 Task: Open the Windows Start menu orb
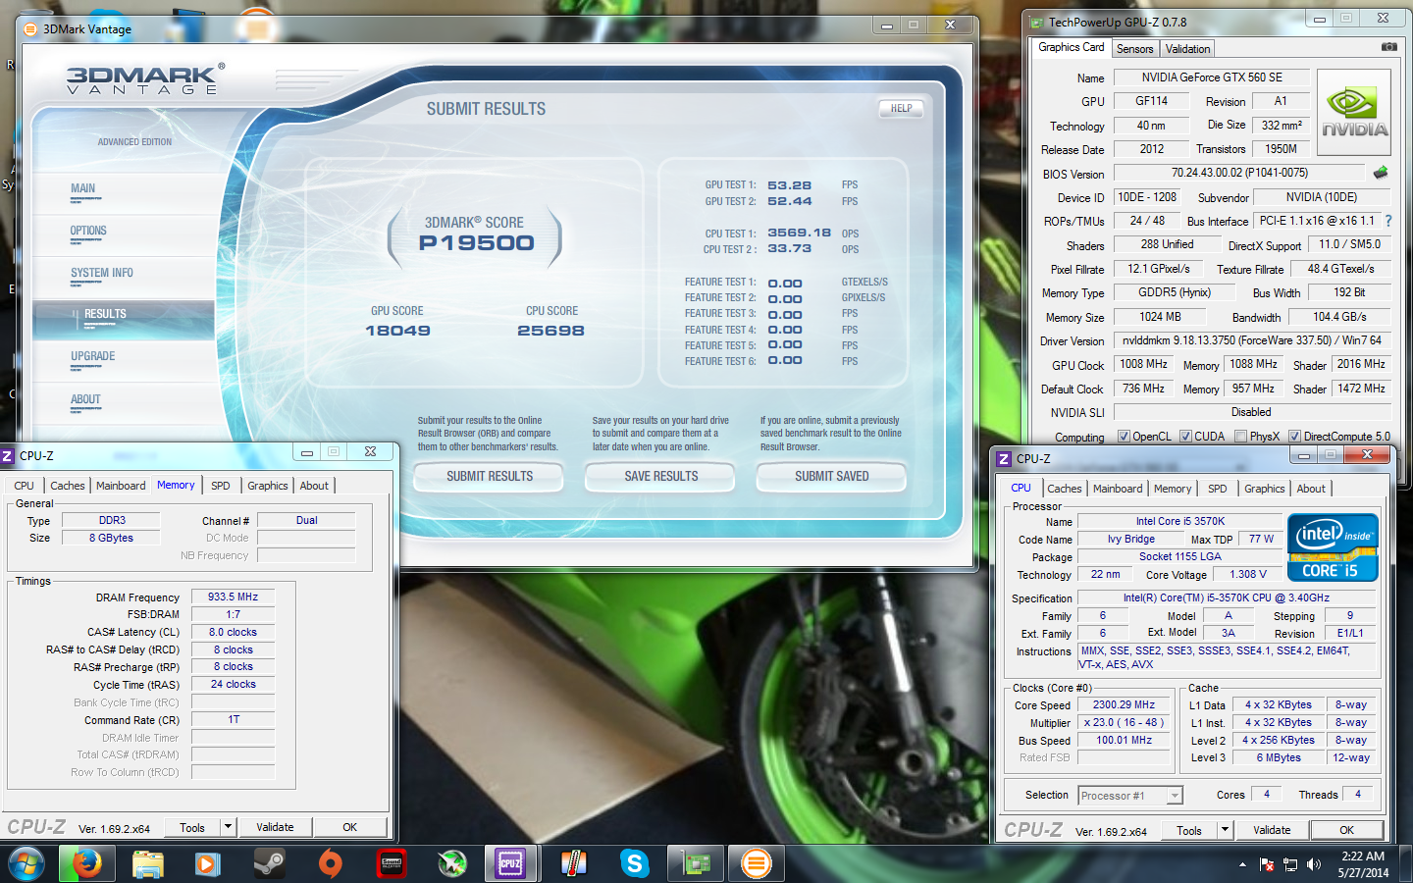[26, 863]
